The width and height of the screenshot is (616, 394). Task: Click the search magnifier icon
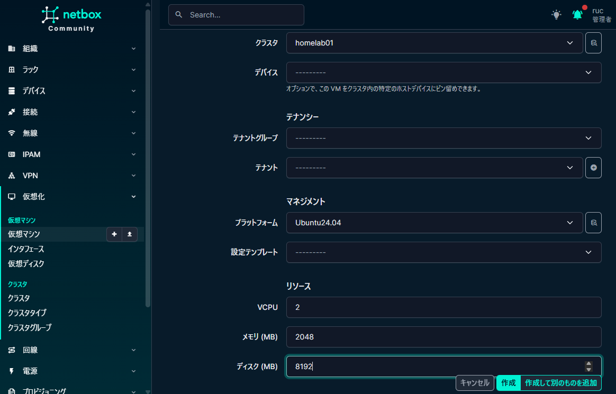pyautogui.click(x=179, y=14)
